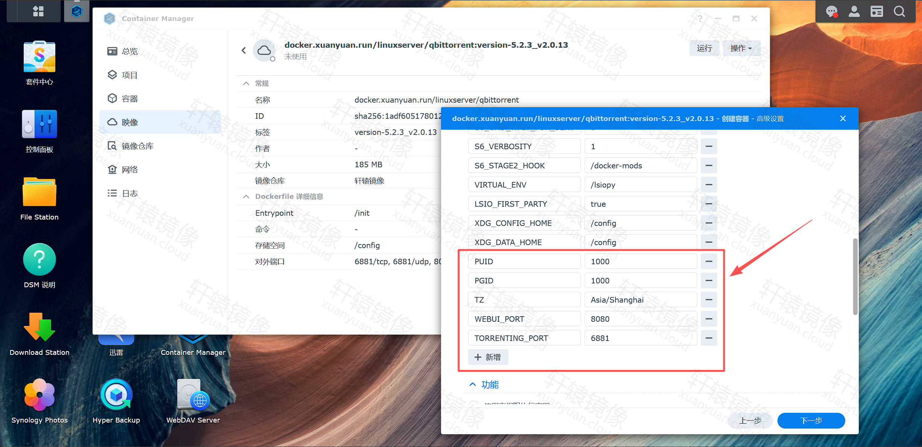Click the 运行 button

pos(704,48)
